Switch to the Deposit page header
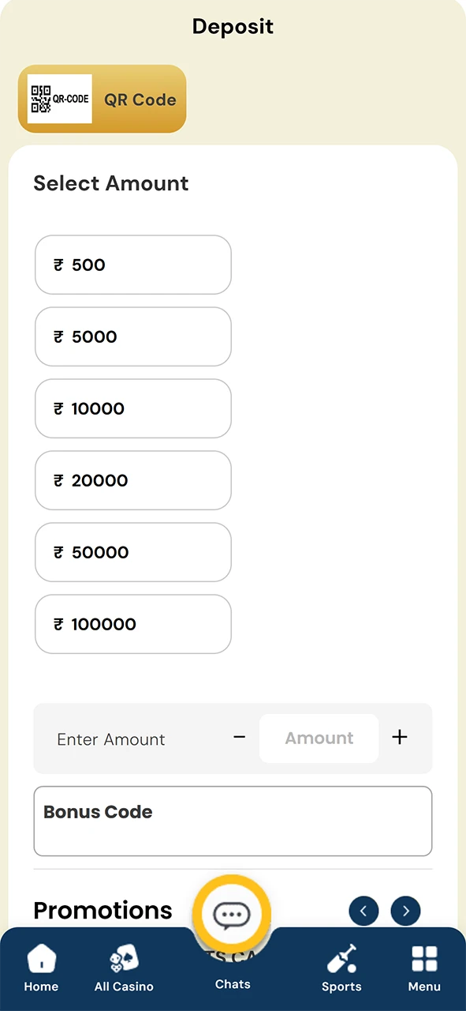466x1011 pixels. click(233, 26)
